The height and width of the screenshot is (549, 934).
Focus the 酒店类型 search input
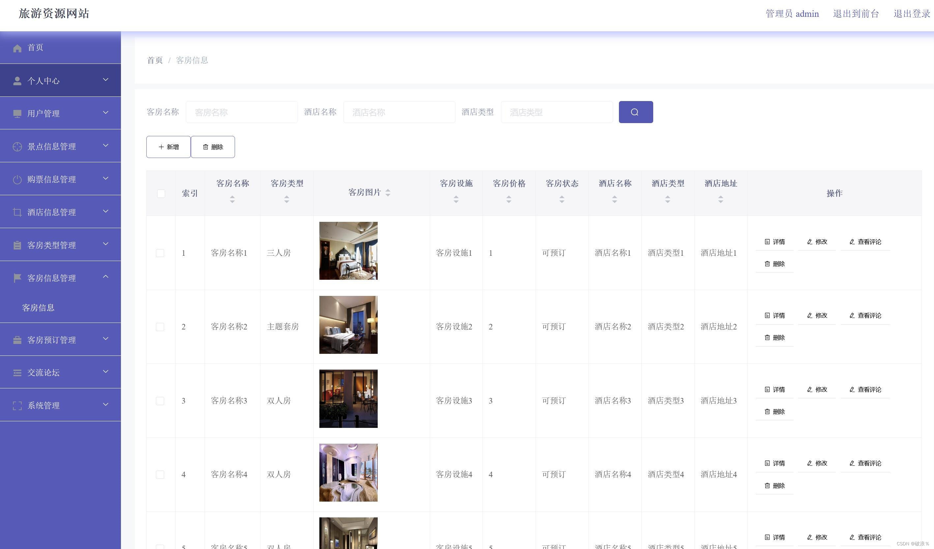(x=557, y=112)
